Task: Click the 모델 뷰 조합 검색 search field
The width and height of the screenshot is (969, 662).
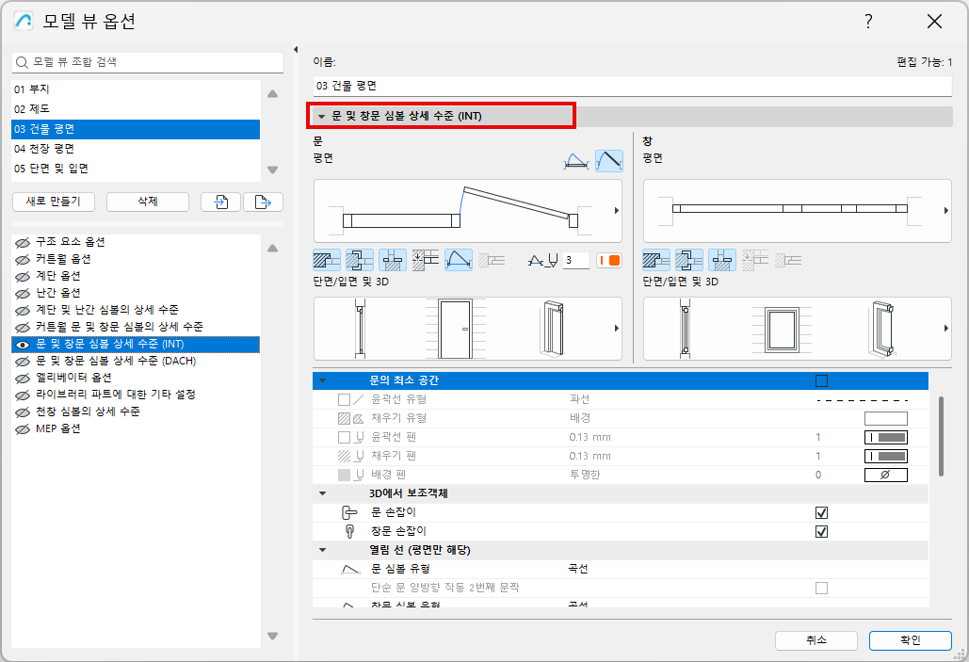Action: 148,62
